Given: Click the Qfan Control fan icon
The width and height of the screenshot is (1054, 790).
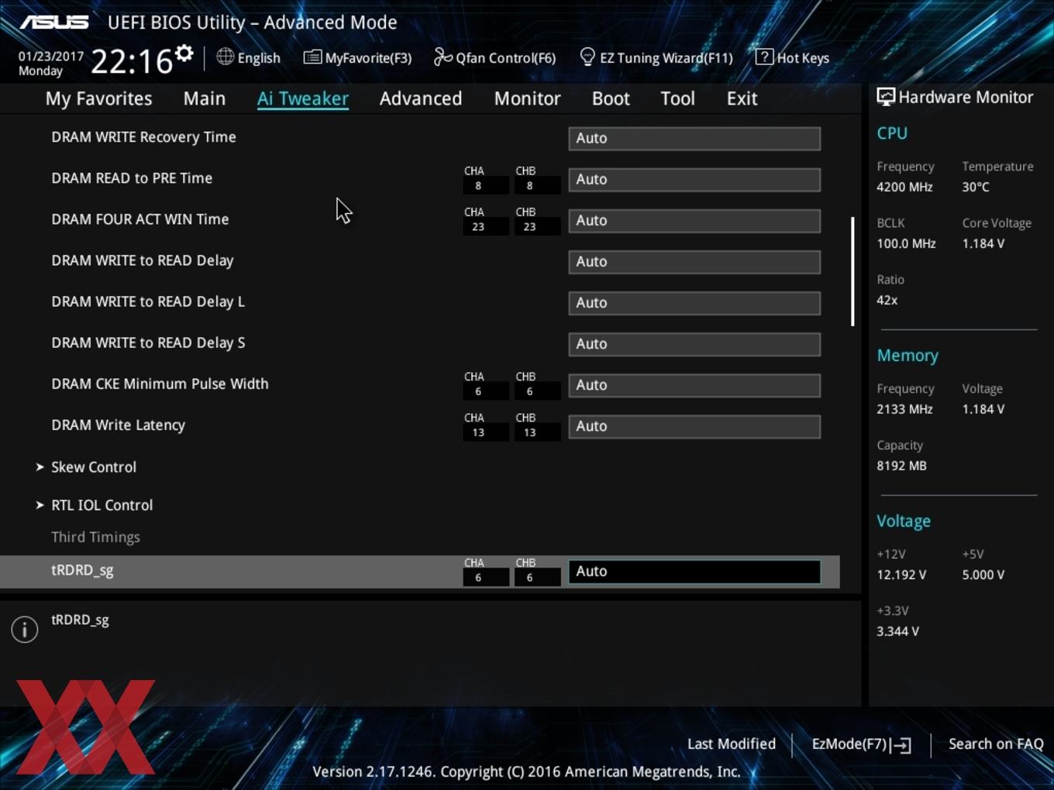Looking at the screenshot, I should (x=443, y=57).
